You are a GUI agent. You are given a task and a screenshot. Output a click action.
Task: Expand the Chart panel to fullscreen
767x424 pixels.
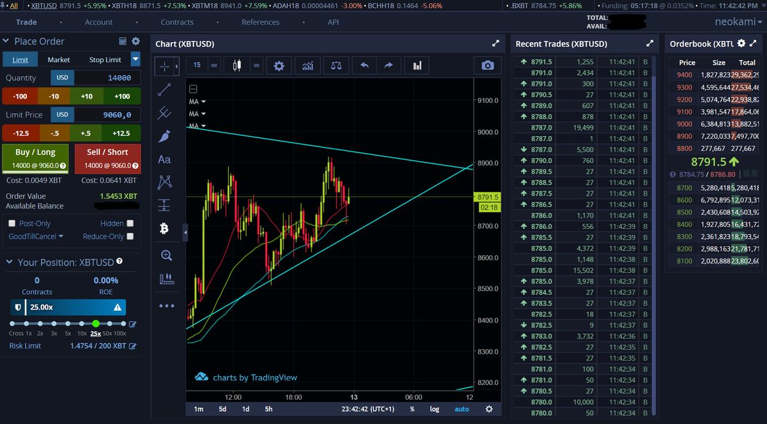(x=495, y=43)
